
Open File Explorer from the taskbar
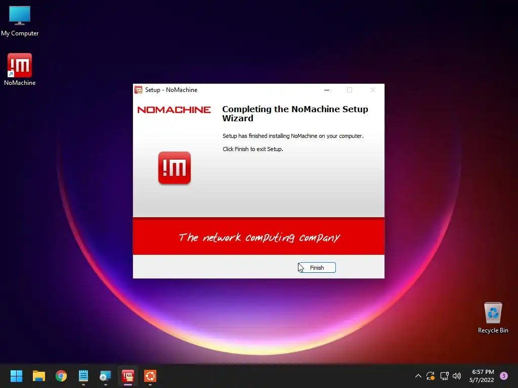(x=38, y=376)
